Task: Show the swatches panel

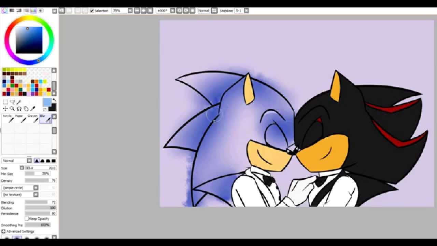Action: coord(33,11)
